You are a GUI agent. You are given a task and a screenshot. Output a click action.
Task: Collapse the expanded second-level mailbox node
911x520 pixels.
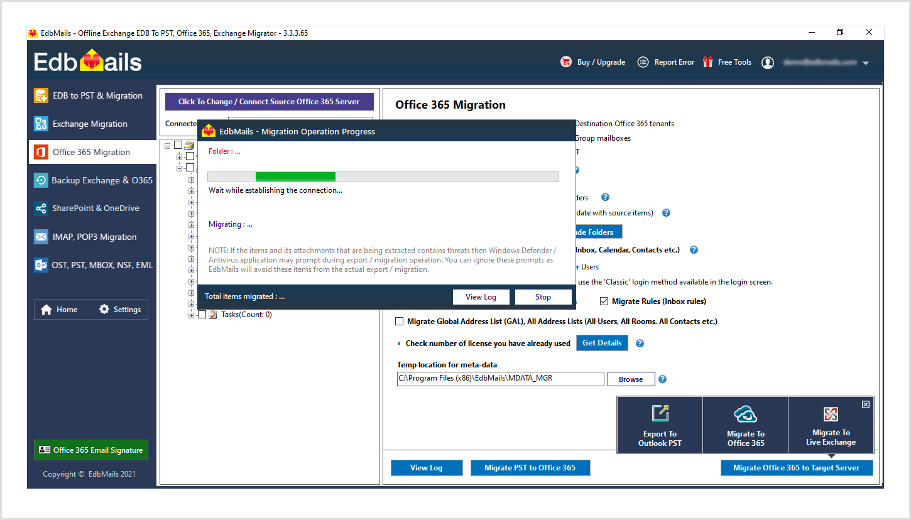(180, 168)
